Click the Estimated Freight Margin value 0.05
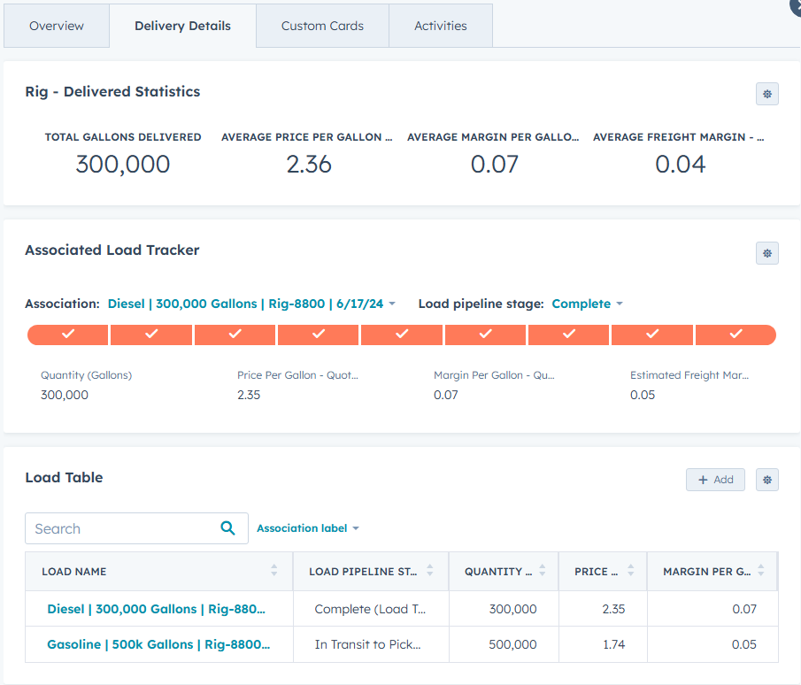 click(643, 395)
